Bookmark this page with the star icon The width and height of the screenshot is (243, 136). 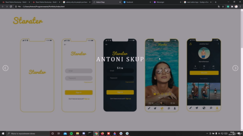(x=223, y=6)
